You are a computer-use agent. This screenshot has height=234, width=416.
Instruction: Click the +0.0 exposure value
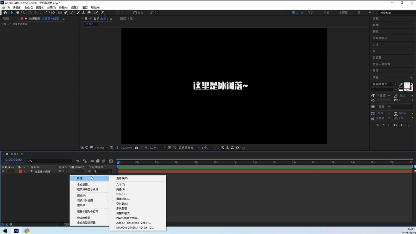pyautogui.click(x=242, y=147)
